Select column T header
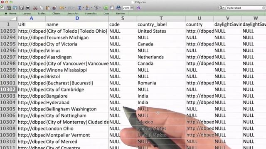The image size is (266, 149). point(161,18)
